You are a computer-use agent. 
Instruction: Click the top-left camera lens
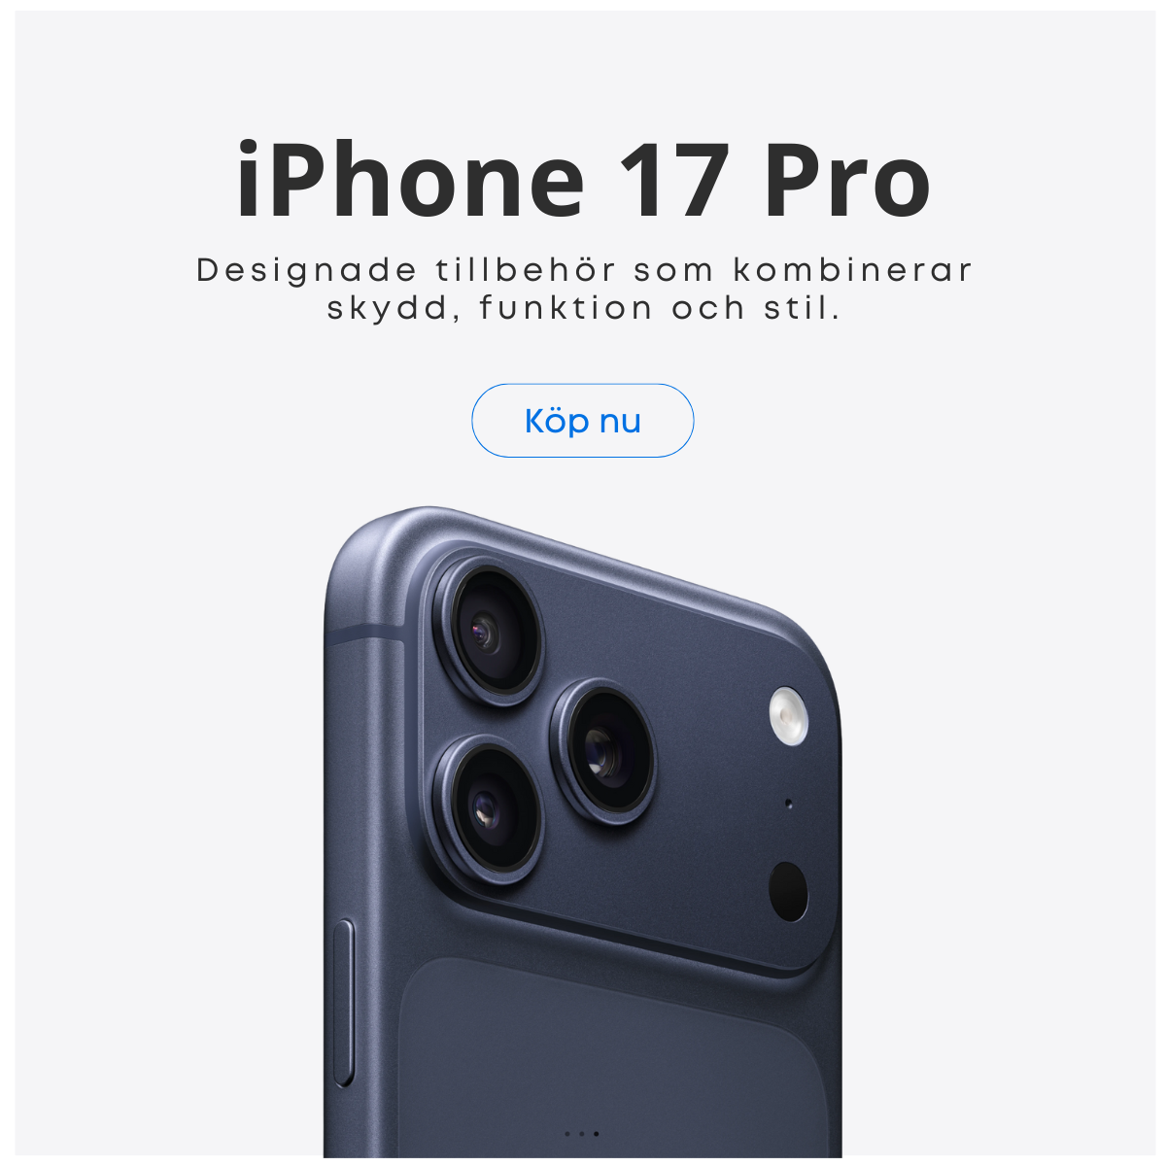[489, 632]
